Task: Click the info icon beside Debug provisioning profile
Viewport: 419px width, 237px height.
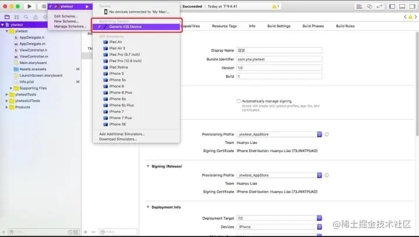Action: coord(326,134)
